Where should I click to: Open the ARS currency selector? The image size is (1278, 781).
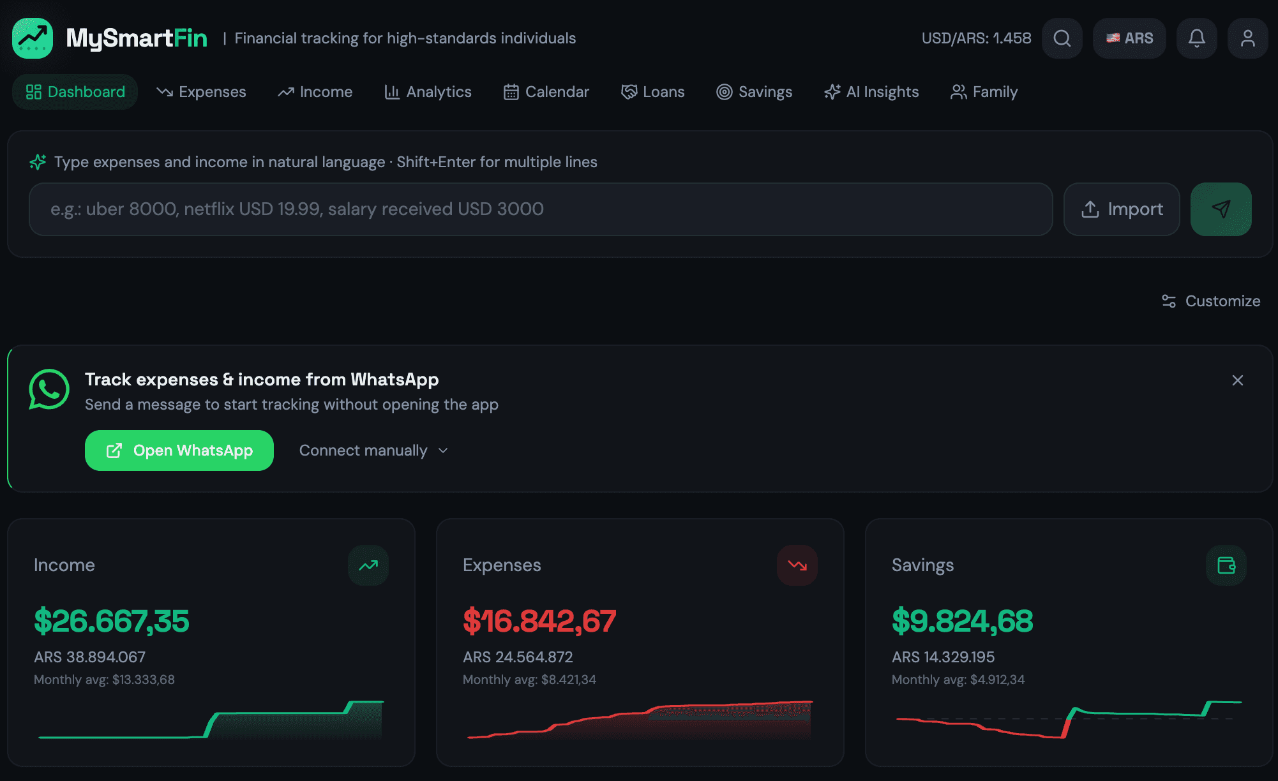pos(1129,38)
